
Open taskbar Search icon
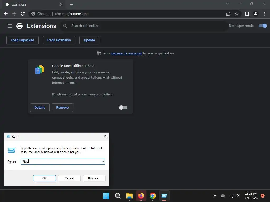coord(118,196)
